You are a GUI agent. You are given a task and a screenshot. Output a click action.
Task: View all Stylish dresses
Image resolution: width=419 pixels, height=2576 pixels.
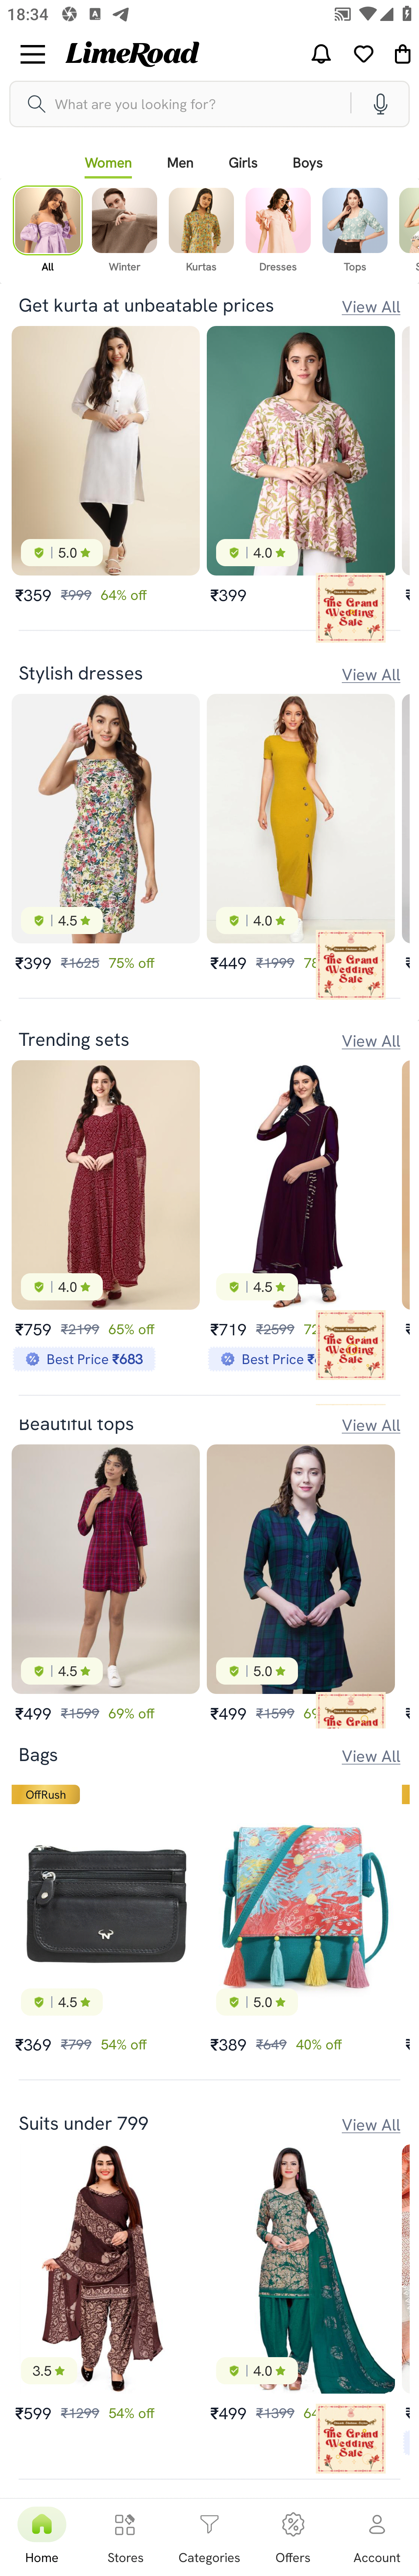tap(371, 675)
